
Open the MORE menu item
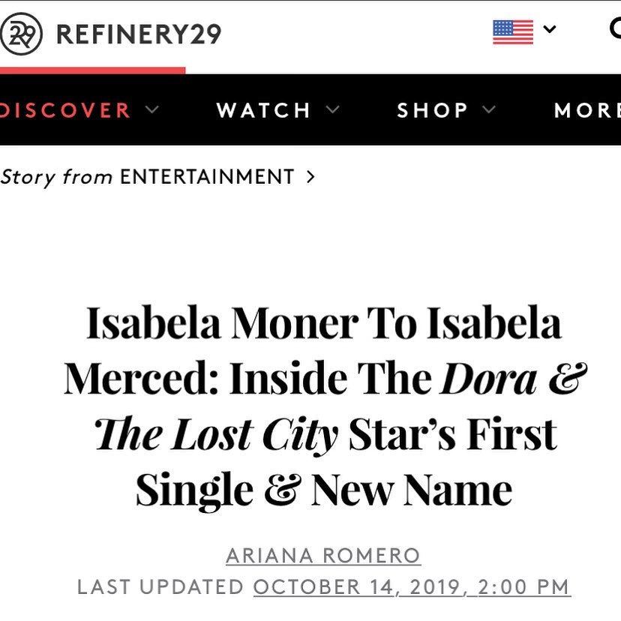click(586, 110)
